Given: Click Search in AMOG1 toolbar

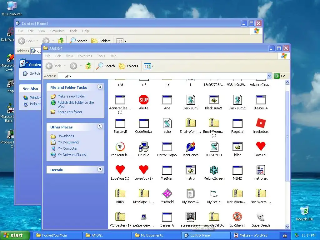Looking at the screenshot, I should coord(106,66).
